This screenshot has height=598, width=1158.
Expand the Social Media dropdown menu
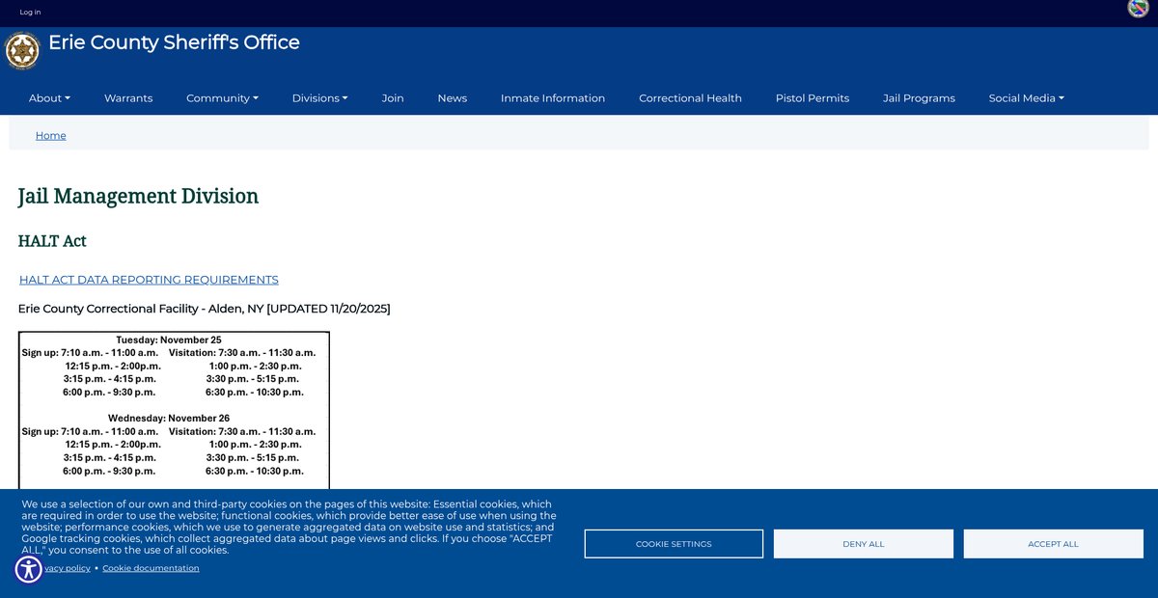click(x=1027, y=98)
